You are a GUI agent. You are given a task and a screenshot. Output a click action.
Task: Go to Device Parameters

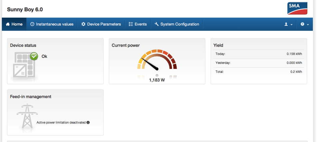pyautogui.click(x=101, y=24)
